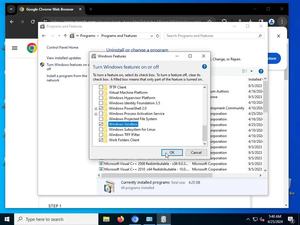Click the features list scroll-up arrow
The image size is (300, 225).
coord(204,87)
